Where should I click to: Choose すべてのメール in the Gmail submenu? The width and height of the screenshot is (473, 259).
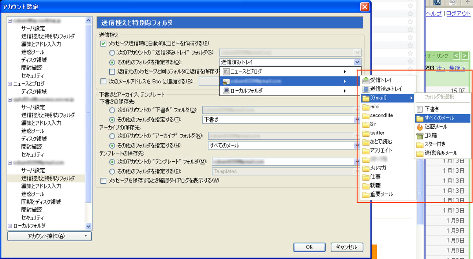(442, 118)
